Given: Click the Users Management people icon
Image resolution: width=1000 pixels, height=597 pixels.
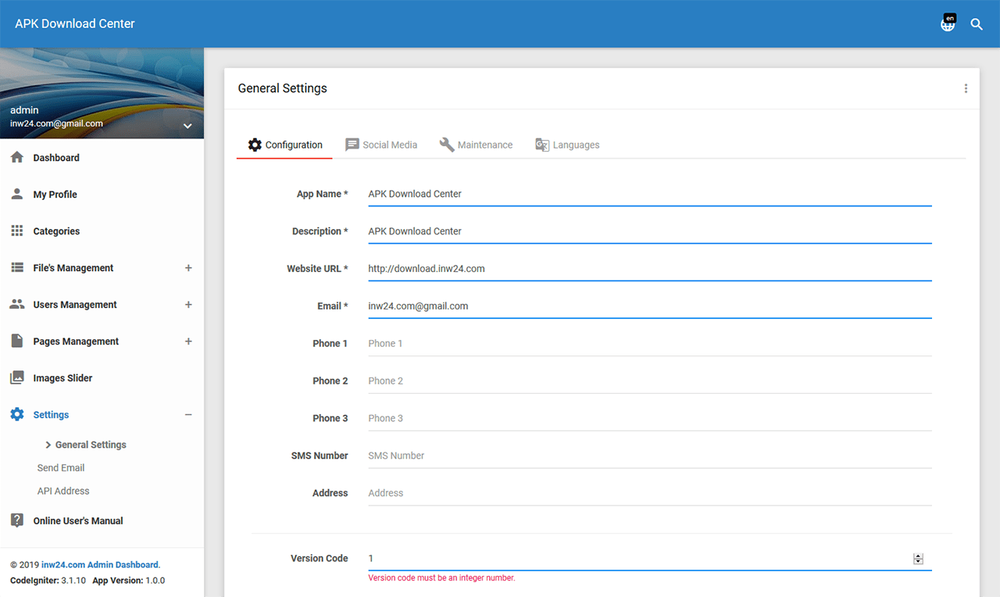Looking at the screenshot, I should tap(17, 305).
